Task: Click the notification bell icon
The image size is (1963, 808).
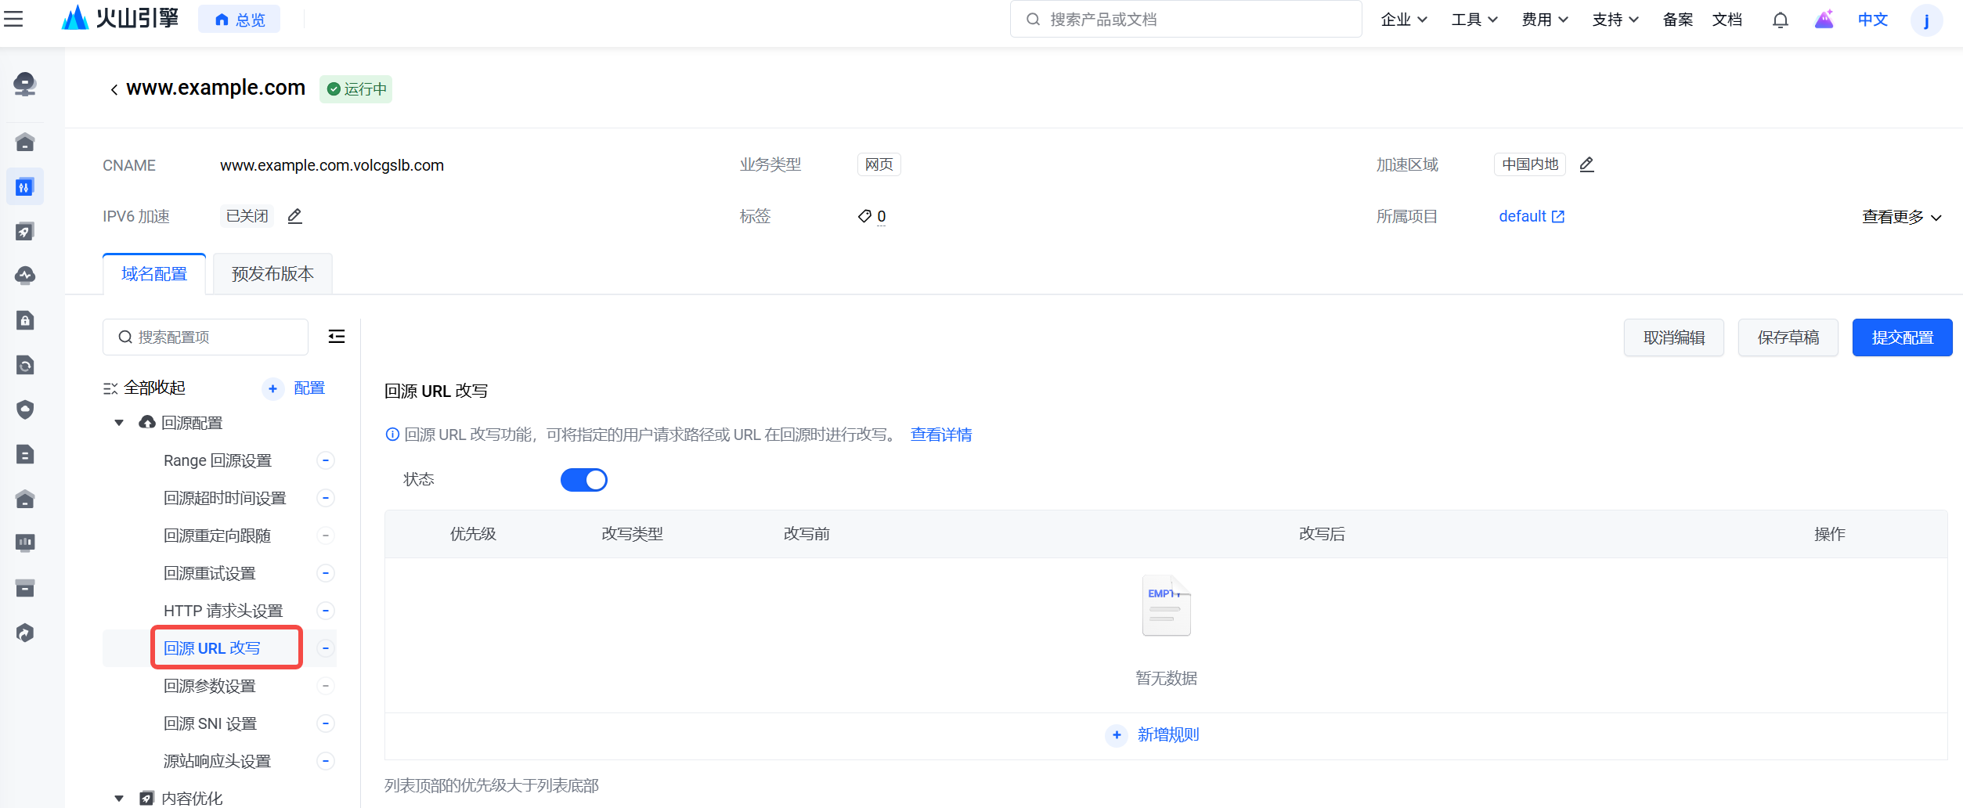Action: point(1780,20)
